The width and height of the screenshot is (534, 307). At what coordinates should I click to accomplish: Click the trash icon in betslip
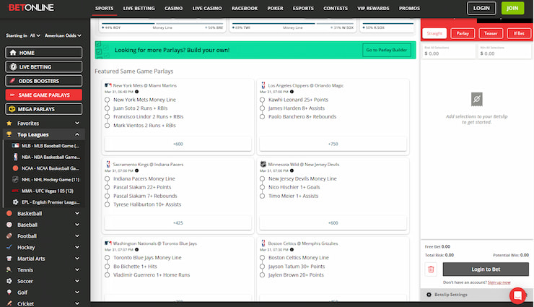pyautogui.click(x=431, y=269)
